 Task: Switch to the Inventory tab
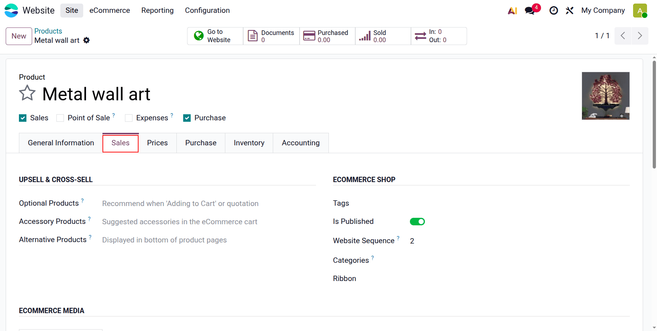point(249,143)
